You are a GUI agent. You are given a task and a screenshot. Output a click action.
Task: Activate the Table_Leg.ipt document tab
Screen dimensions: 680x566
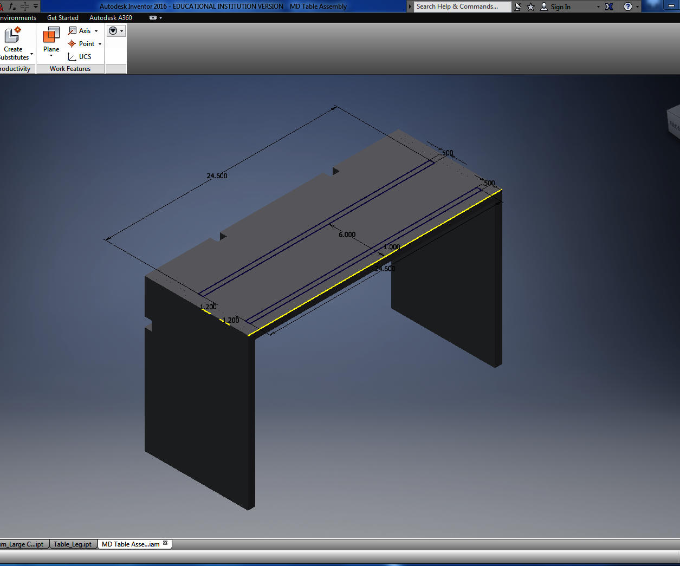(x=73, y=544)
